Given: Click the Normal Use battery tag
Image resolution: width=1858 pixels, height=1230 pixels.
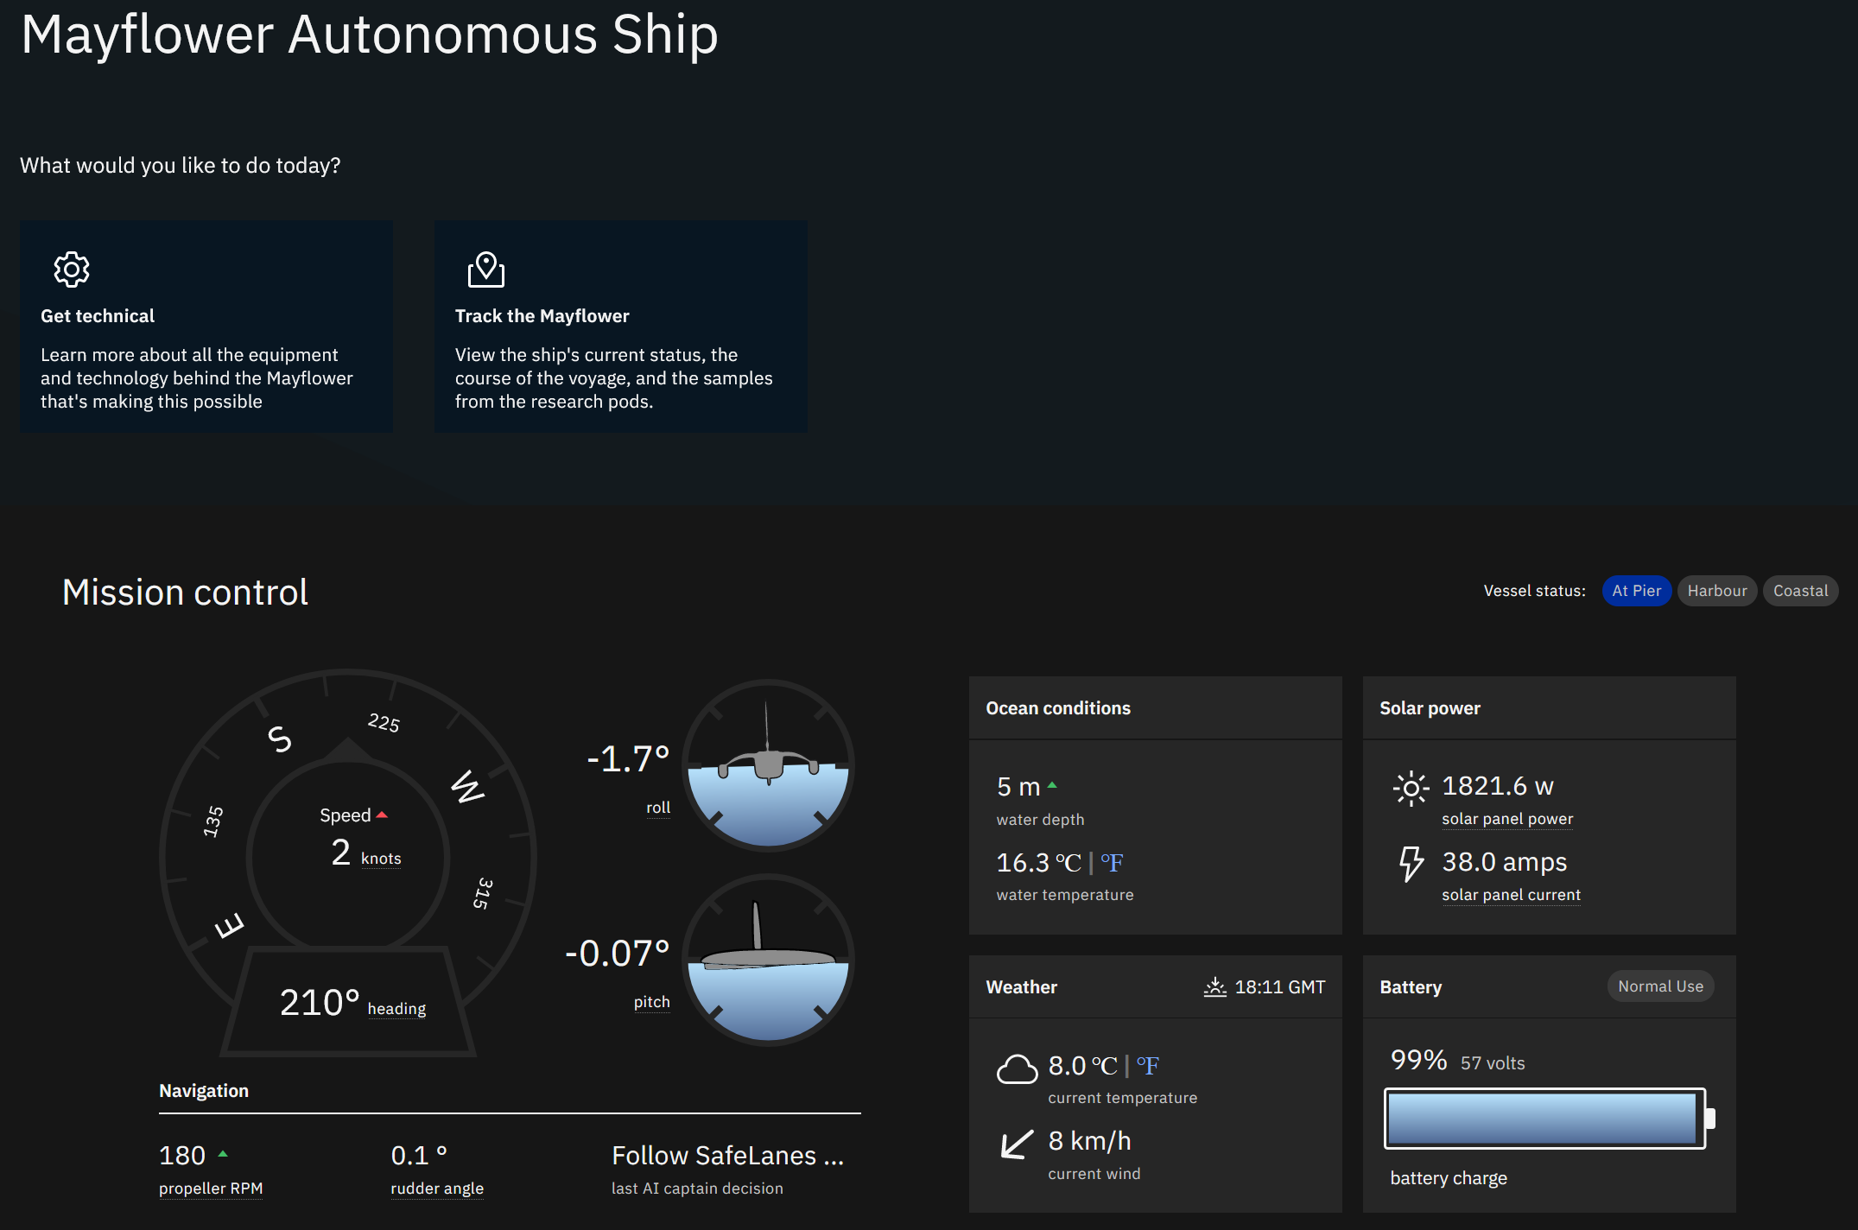Looking at the screenshot, I should (1660, 986).
